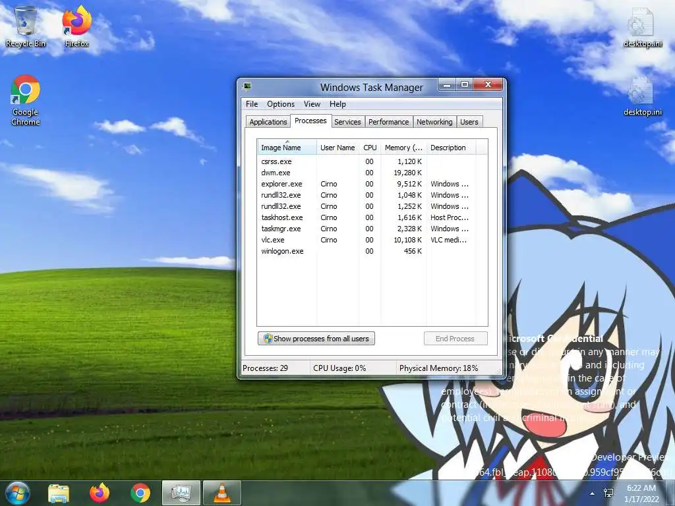
Task: Select rundll32.exe using 1,252 K
Action: (372, 206)
